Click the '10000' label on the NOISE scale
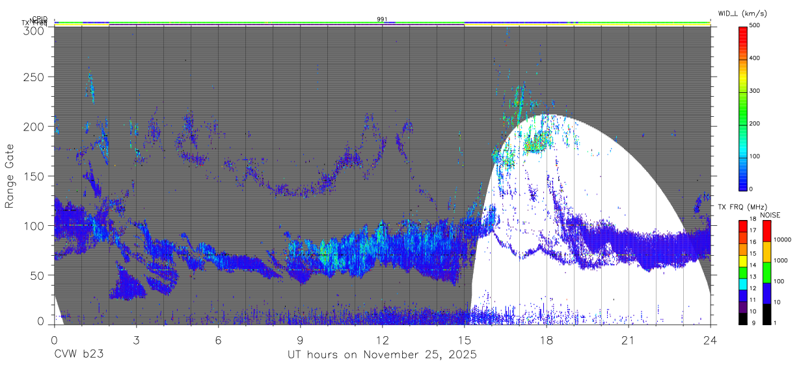799x368 pixels. pyautogui.click(x=781, y=239)
